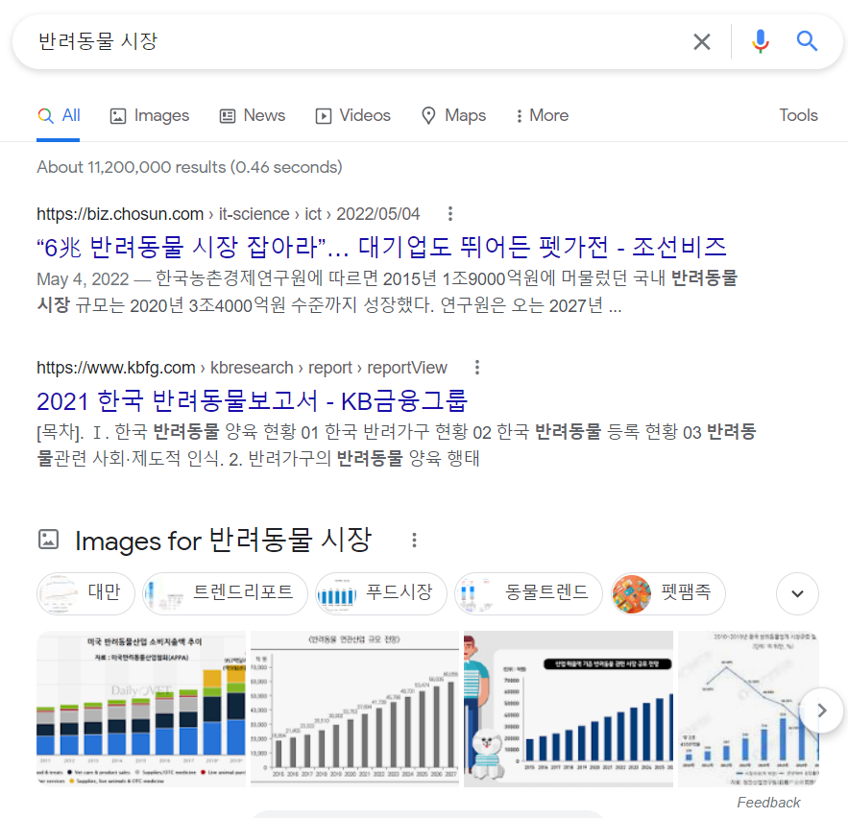Screen dimensions: 848x818
Task: Open options menu for Images section
Action: coord(414,541)
